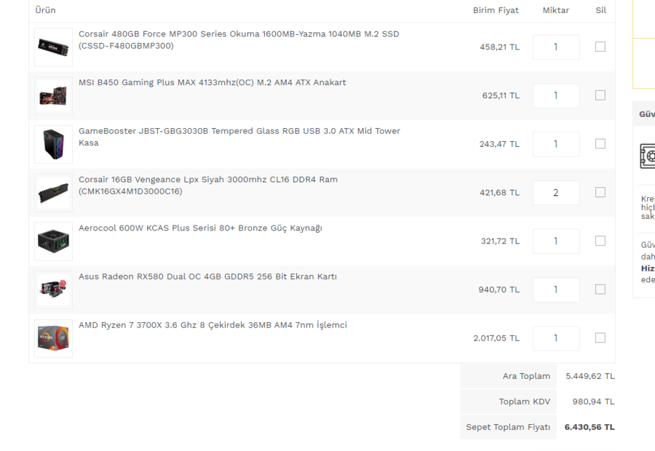Image resolution: width=655 pixels, height=451 pixels.
Task: Click the quantity input for Aerocool 600W PSU
Action: [556, 241]
